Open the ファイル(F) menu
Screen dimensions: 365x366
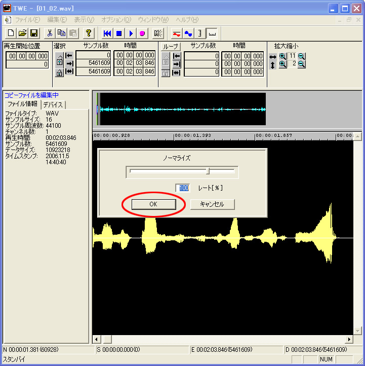(27, 20)
